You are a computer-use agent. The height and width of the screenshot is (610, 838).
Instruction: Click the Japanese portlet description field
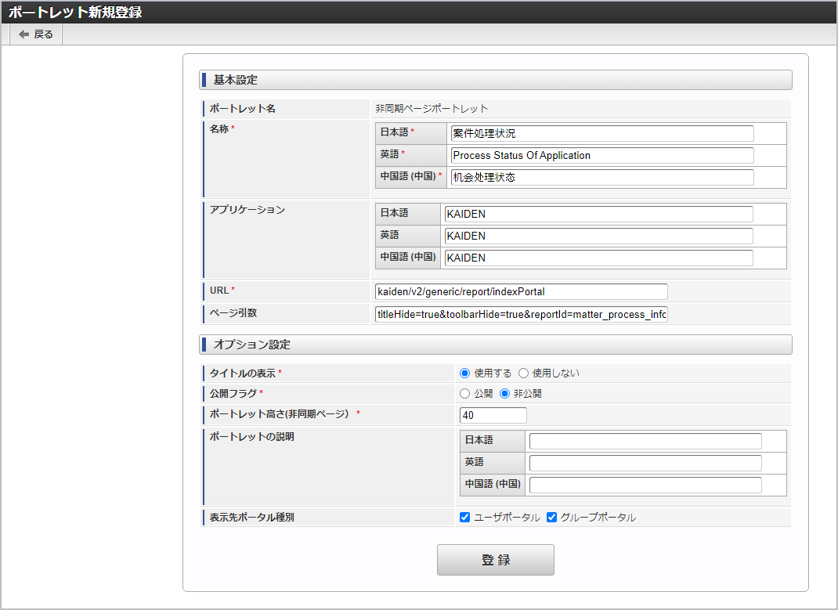[645, 442]
